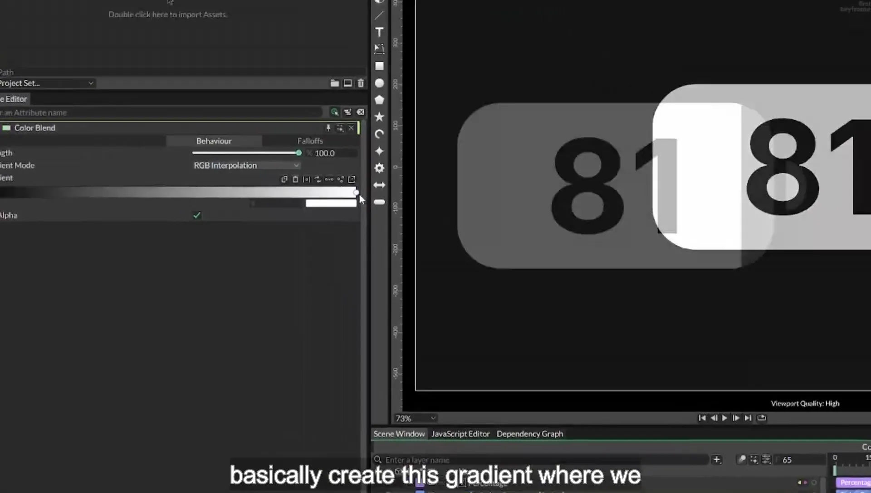The height and width of the screenshot is (493, 871).
Task: Click the editable shape tool below Text
Action: tap(379, 49)
